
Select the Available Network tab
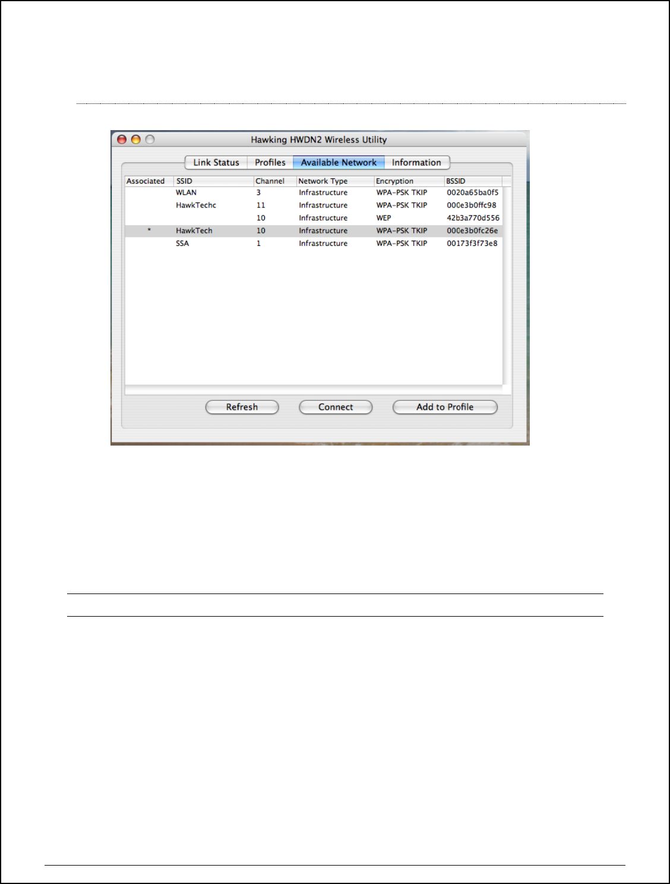[x=339, y=162]
